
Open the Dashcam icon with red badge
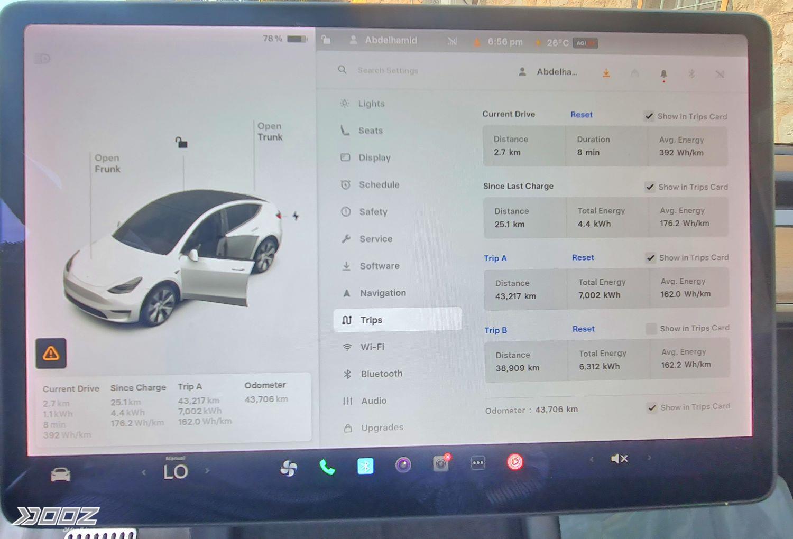(441, 463)
